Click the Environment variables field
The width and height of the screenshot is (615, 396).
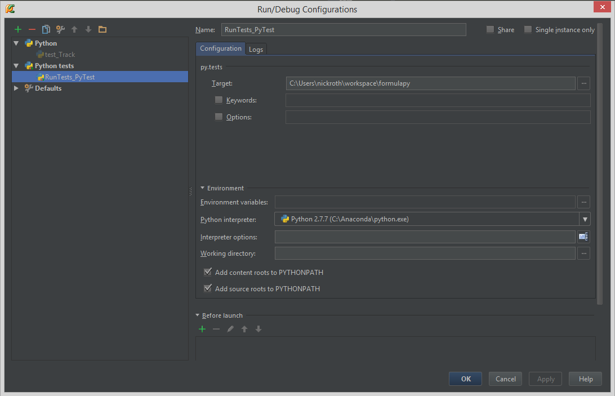coord(425,202)
